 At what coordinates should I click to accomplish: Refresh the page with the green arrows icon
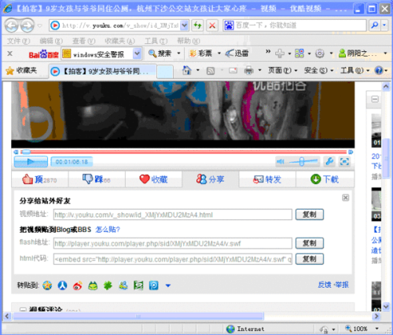pyautogui.click(x=197, y=25)
